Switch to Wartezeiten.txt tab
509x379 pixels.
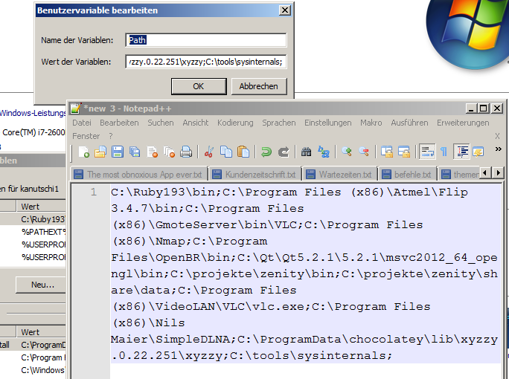click(340, 175)
